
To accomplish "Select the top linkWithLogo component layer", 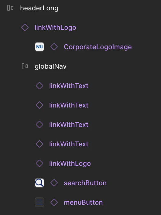I will coord(55,28).
